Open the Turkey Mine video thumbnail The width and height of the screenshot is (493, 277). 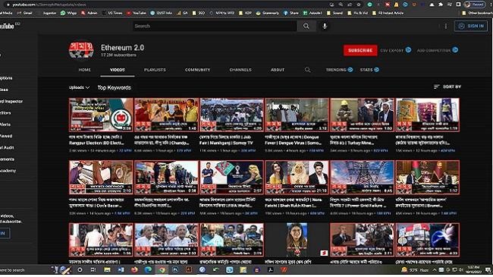tap(363, 115)
